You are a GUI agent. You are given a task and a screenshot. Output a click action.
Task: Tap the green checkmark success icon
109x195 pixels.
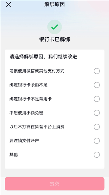point(55,27)
